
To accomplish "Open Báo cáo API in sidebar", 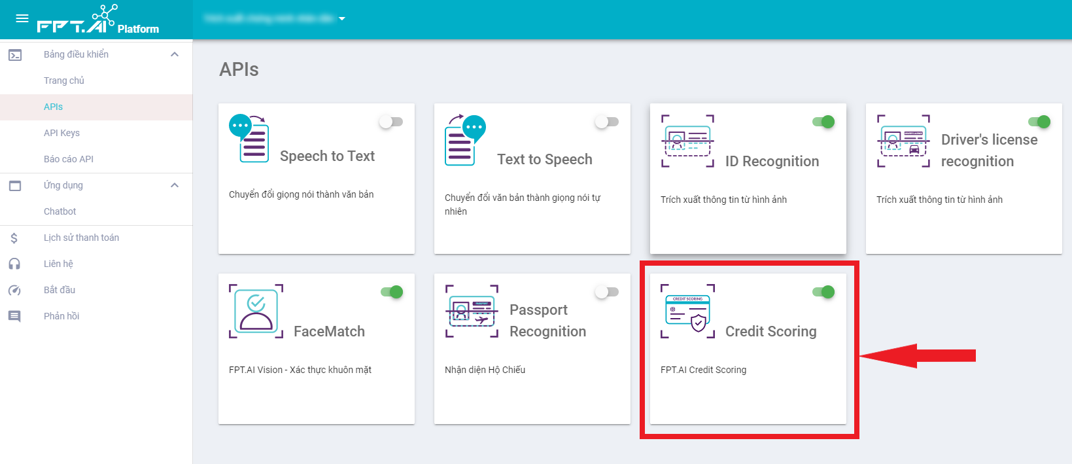I will click(x=96, y=159).
